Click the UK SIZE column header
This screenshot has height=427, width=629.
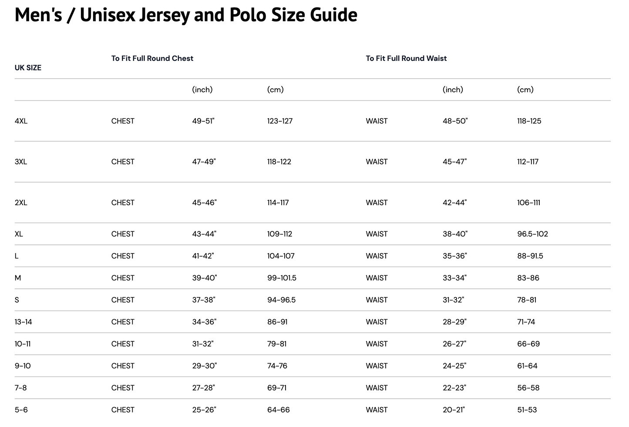pyautogui.click(x=28, y=68)
